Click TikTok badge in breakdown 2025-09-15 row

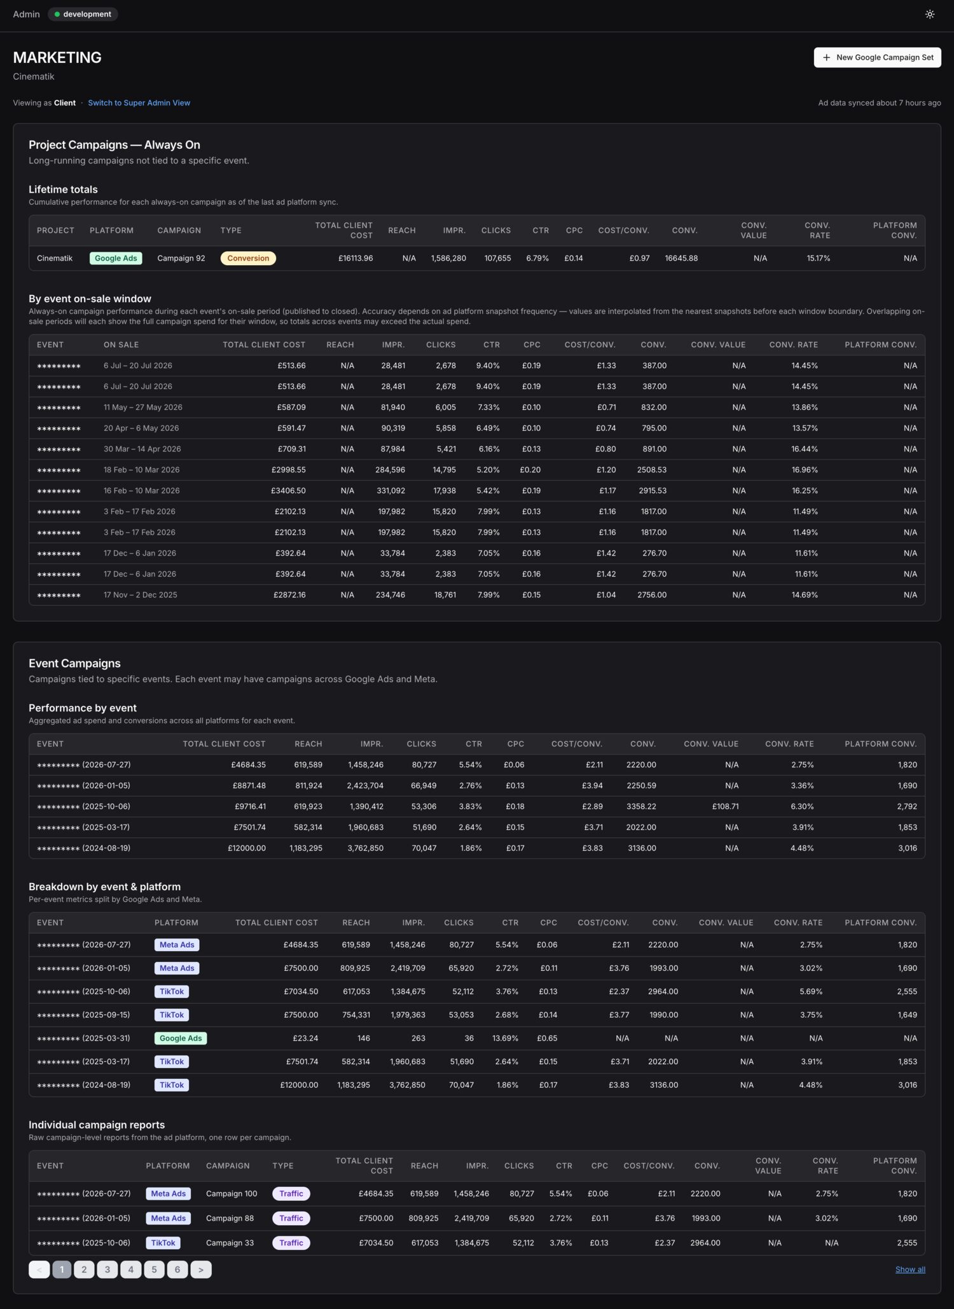pos(172,1015)
